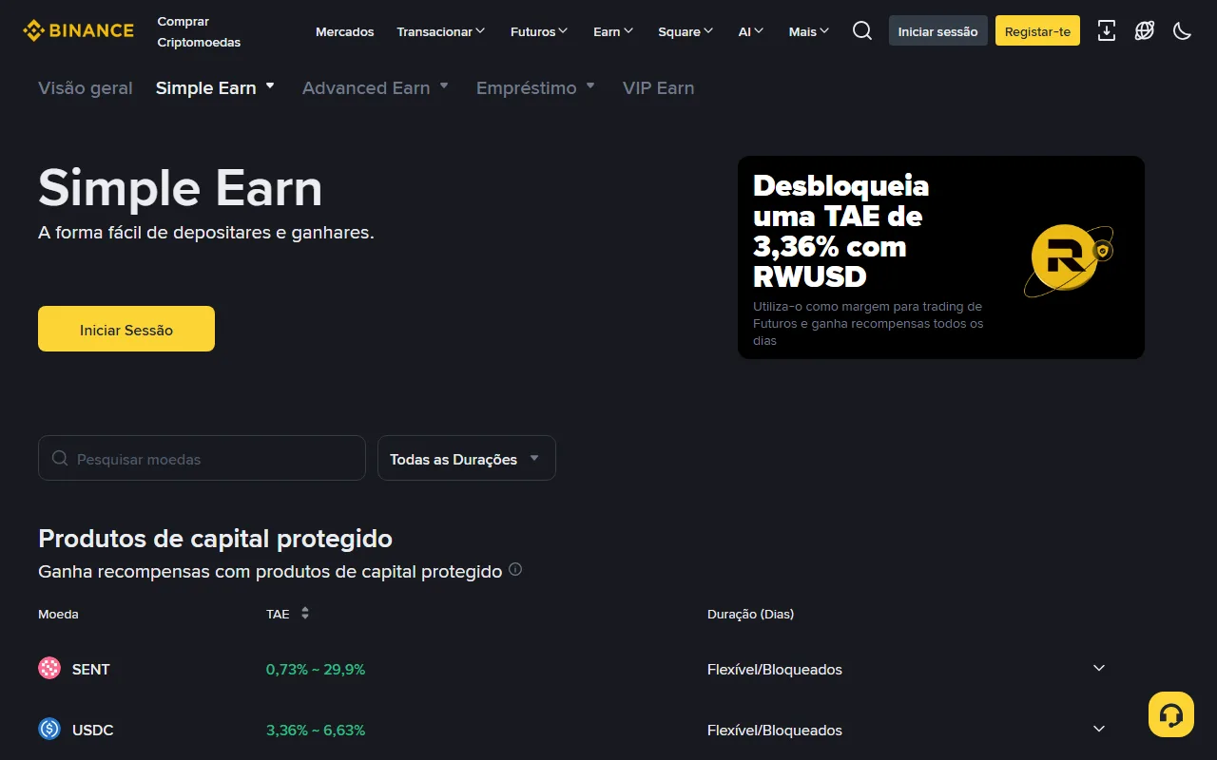The image size is (1217, 760).
Task: Click the Moeda column header
Action: [x=58, y=614]
